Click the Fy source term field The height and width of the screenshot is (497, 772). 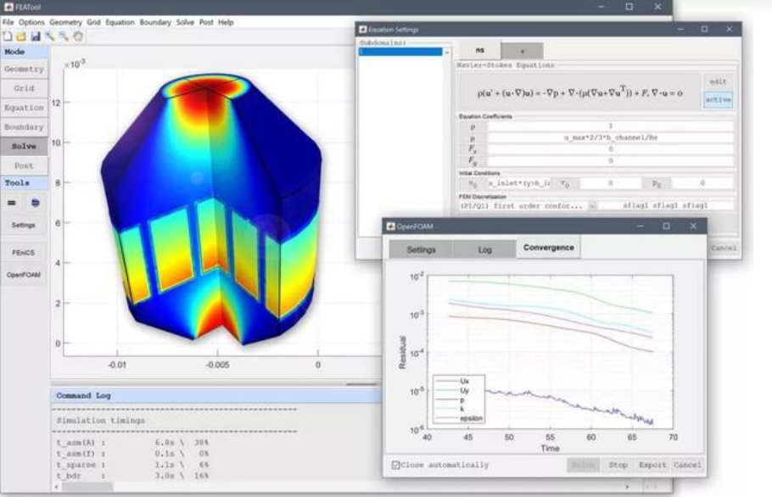611,161
